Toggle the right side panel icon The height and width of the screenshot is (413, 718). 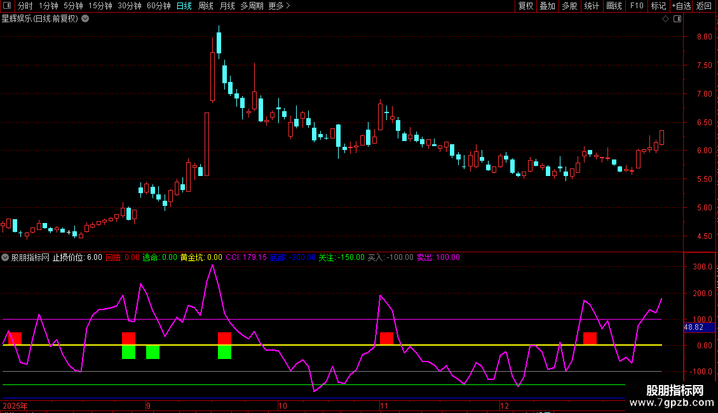point(677,19)
